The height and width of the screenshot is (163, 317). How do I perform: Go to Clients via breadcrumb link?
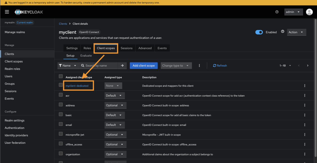pyautogui.click(x=63, y=24)
